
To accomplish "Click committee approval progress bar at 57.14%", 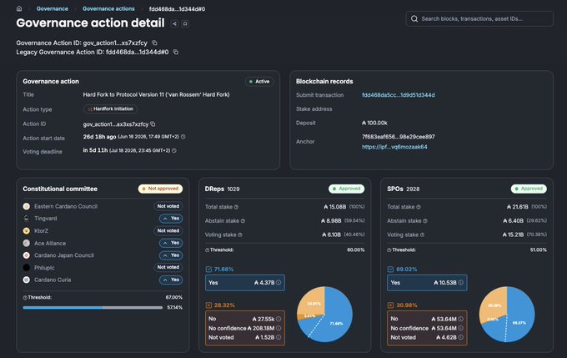I will coord(93,308).
